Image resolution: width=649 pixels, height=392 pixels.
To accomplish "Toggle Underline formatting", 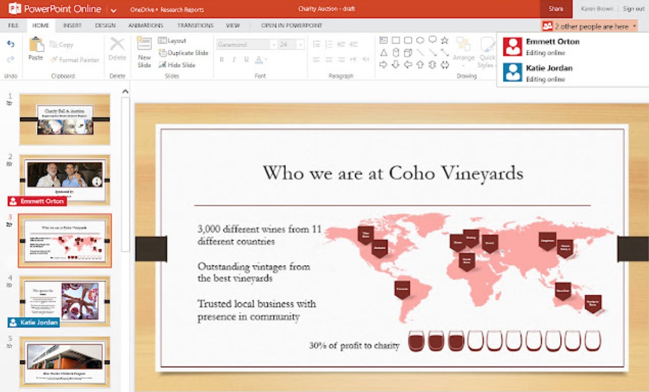I will (x=246, y=59).
